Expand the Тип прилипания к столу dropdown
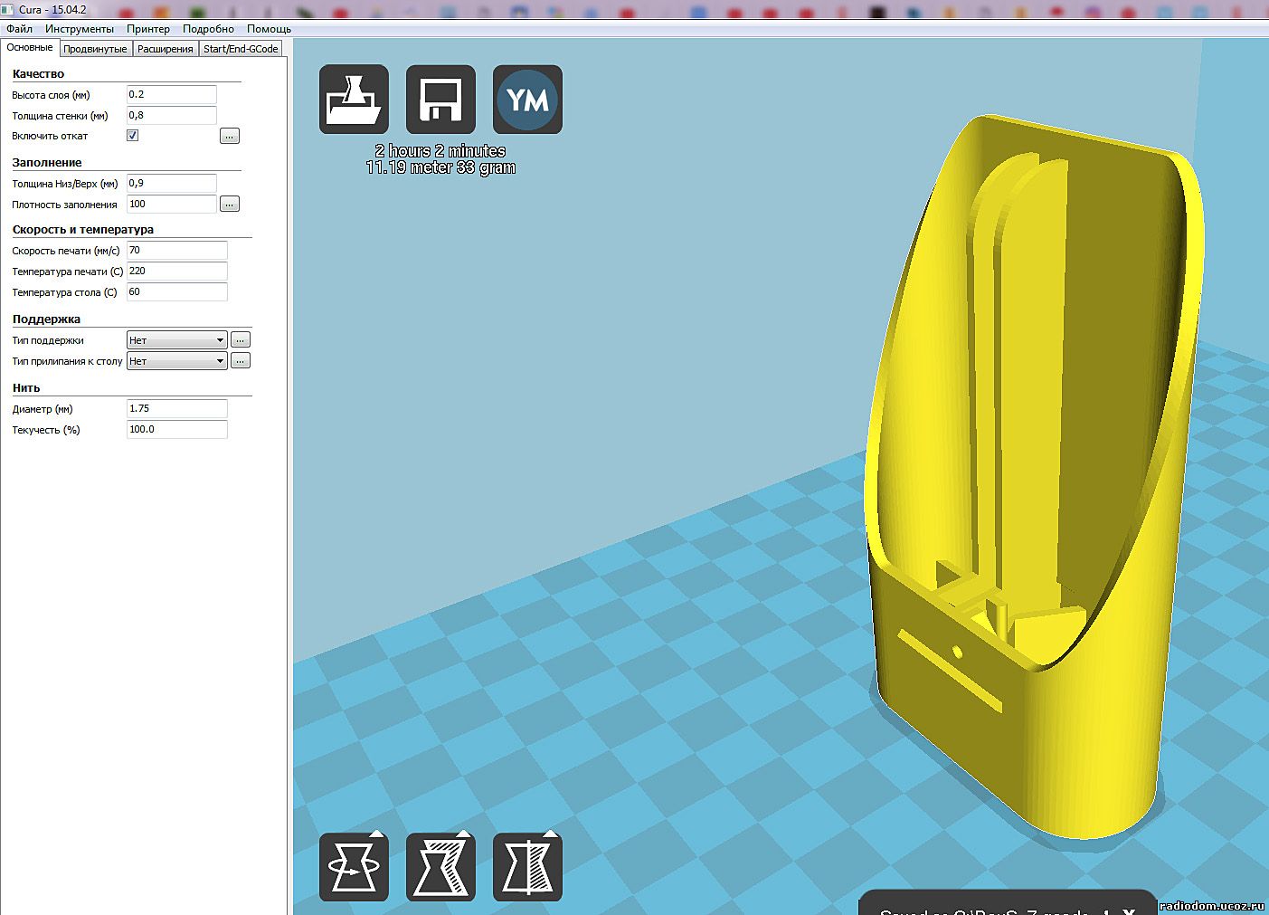 [176, 361]
